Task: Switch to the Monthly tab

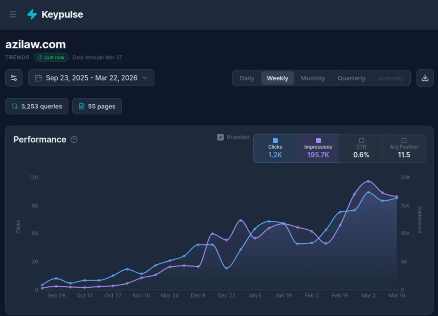Action: click(313, 78)
